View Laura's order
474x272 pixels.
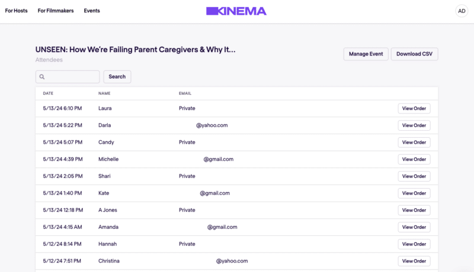414,108
